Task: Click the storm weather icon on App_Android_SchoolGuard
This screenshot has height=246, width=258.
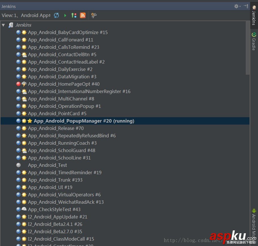Action: point(24,150)
